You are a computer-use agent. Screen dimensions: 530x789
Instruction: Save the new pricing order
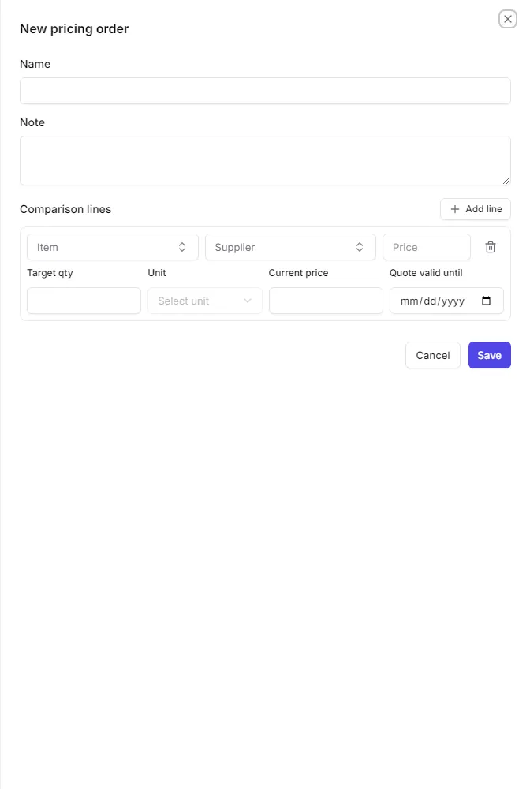pos(489,355)
